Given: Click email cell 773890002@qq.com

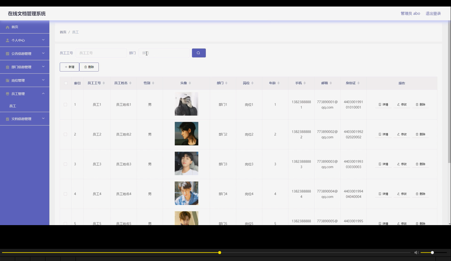Looking at the screenshot, I should point(327,134).
